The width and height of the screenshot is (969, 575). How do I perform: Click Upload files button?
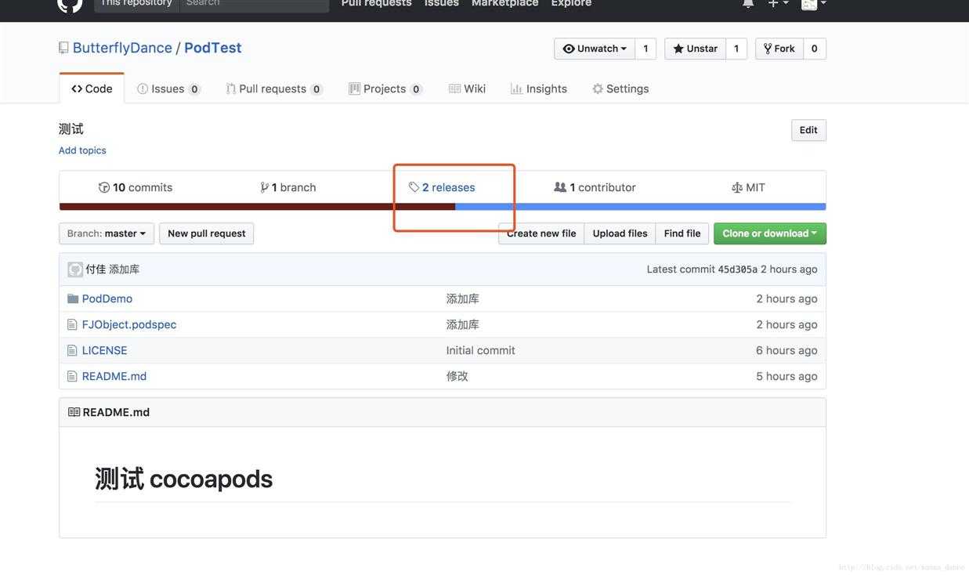click(620, 233)
